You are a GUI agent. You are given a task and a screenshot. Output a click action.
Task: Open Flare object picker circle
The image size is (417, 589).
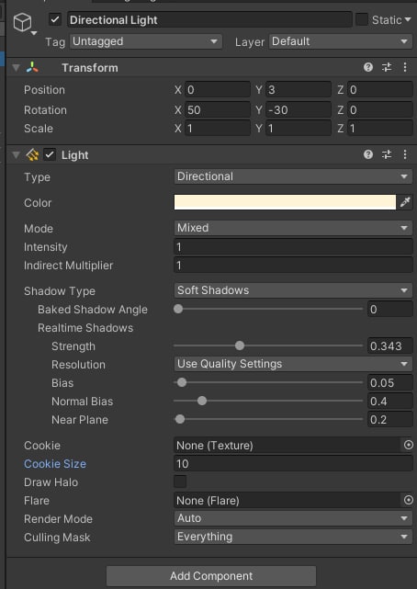coord(409,500)
